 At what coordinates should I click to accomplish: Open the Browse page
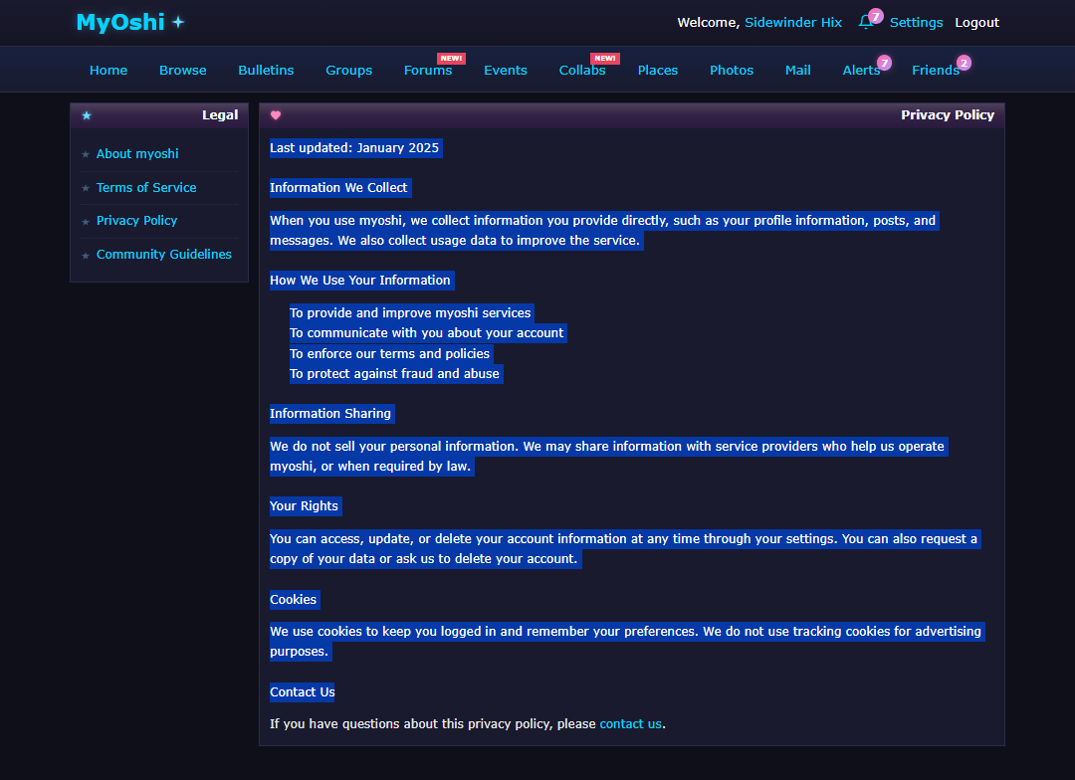pos(183,70)
